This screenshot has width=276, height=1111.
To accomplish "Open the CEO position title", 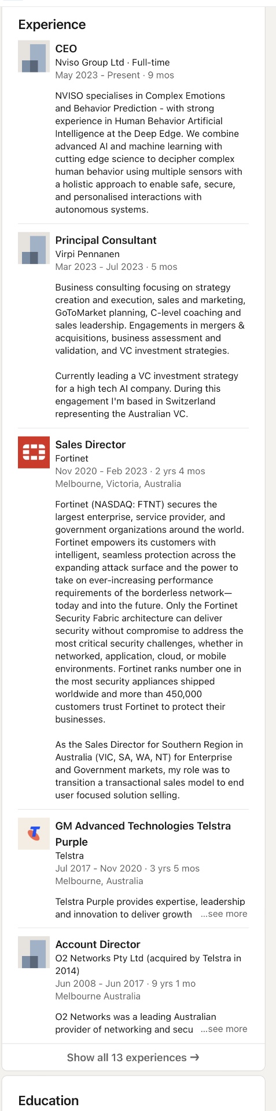I will 66,49.
